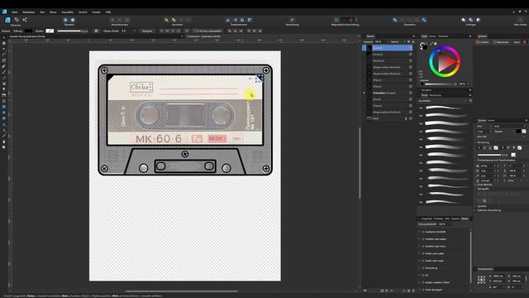529x298 pixels.
Task: Pick the eyedropper in the Farbe panel
Action: pos(431,44)
